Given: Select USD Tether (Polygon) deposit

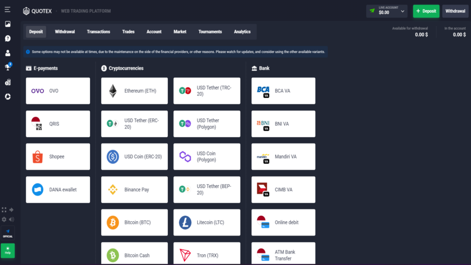Looking at the screenshot, I should click(207, 124).
